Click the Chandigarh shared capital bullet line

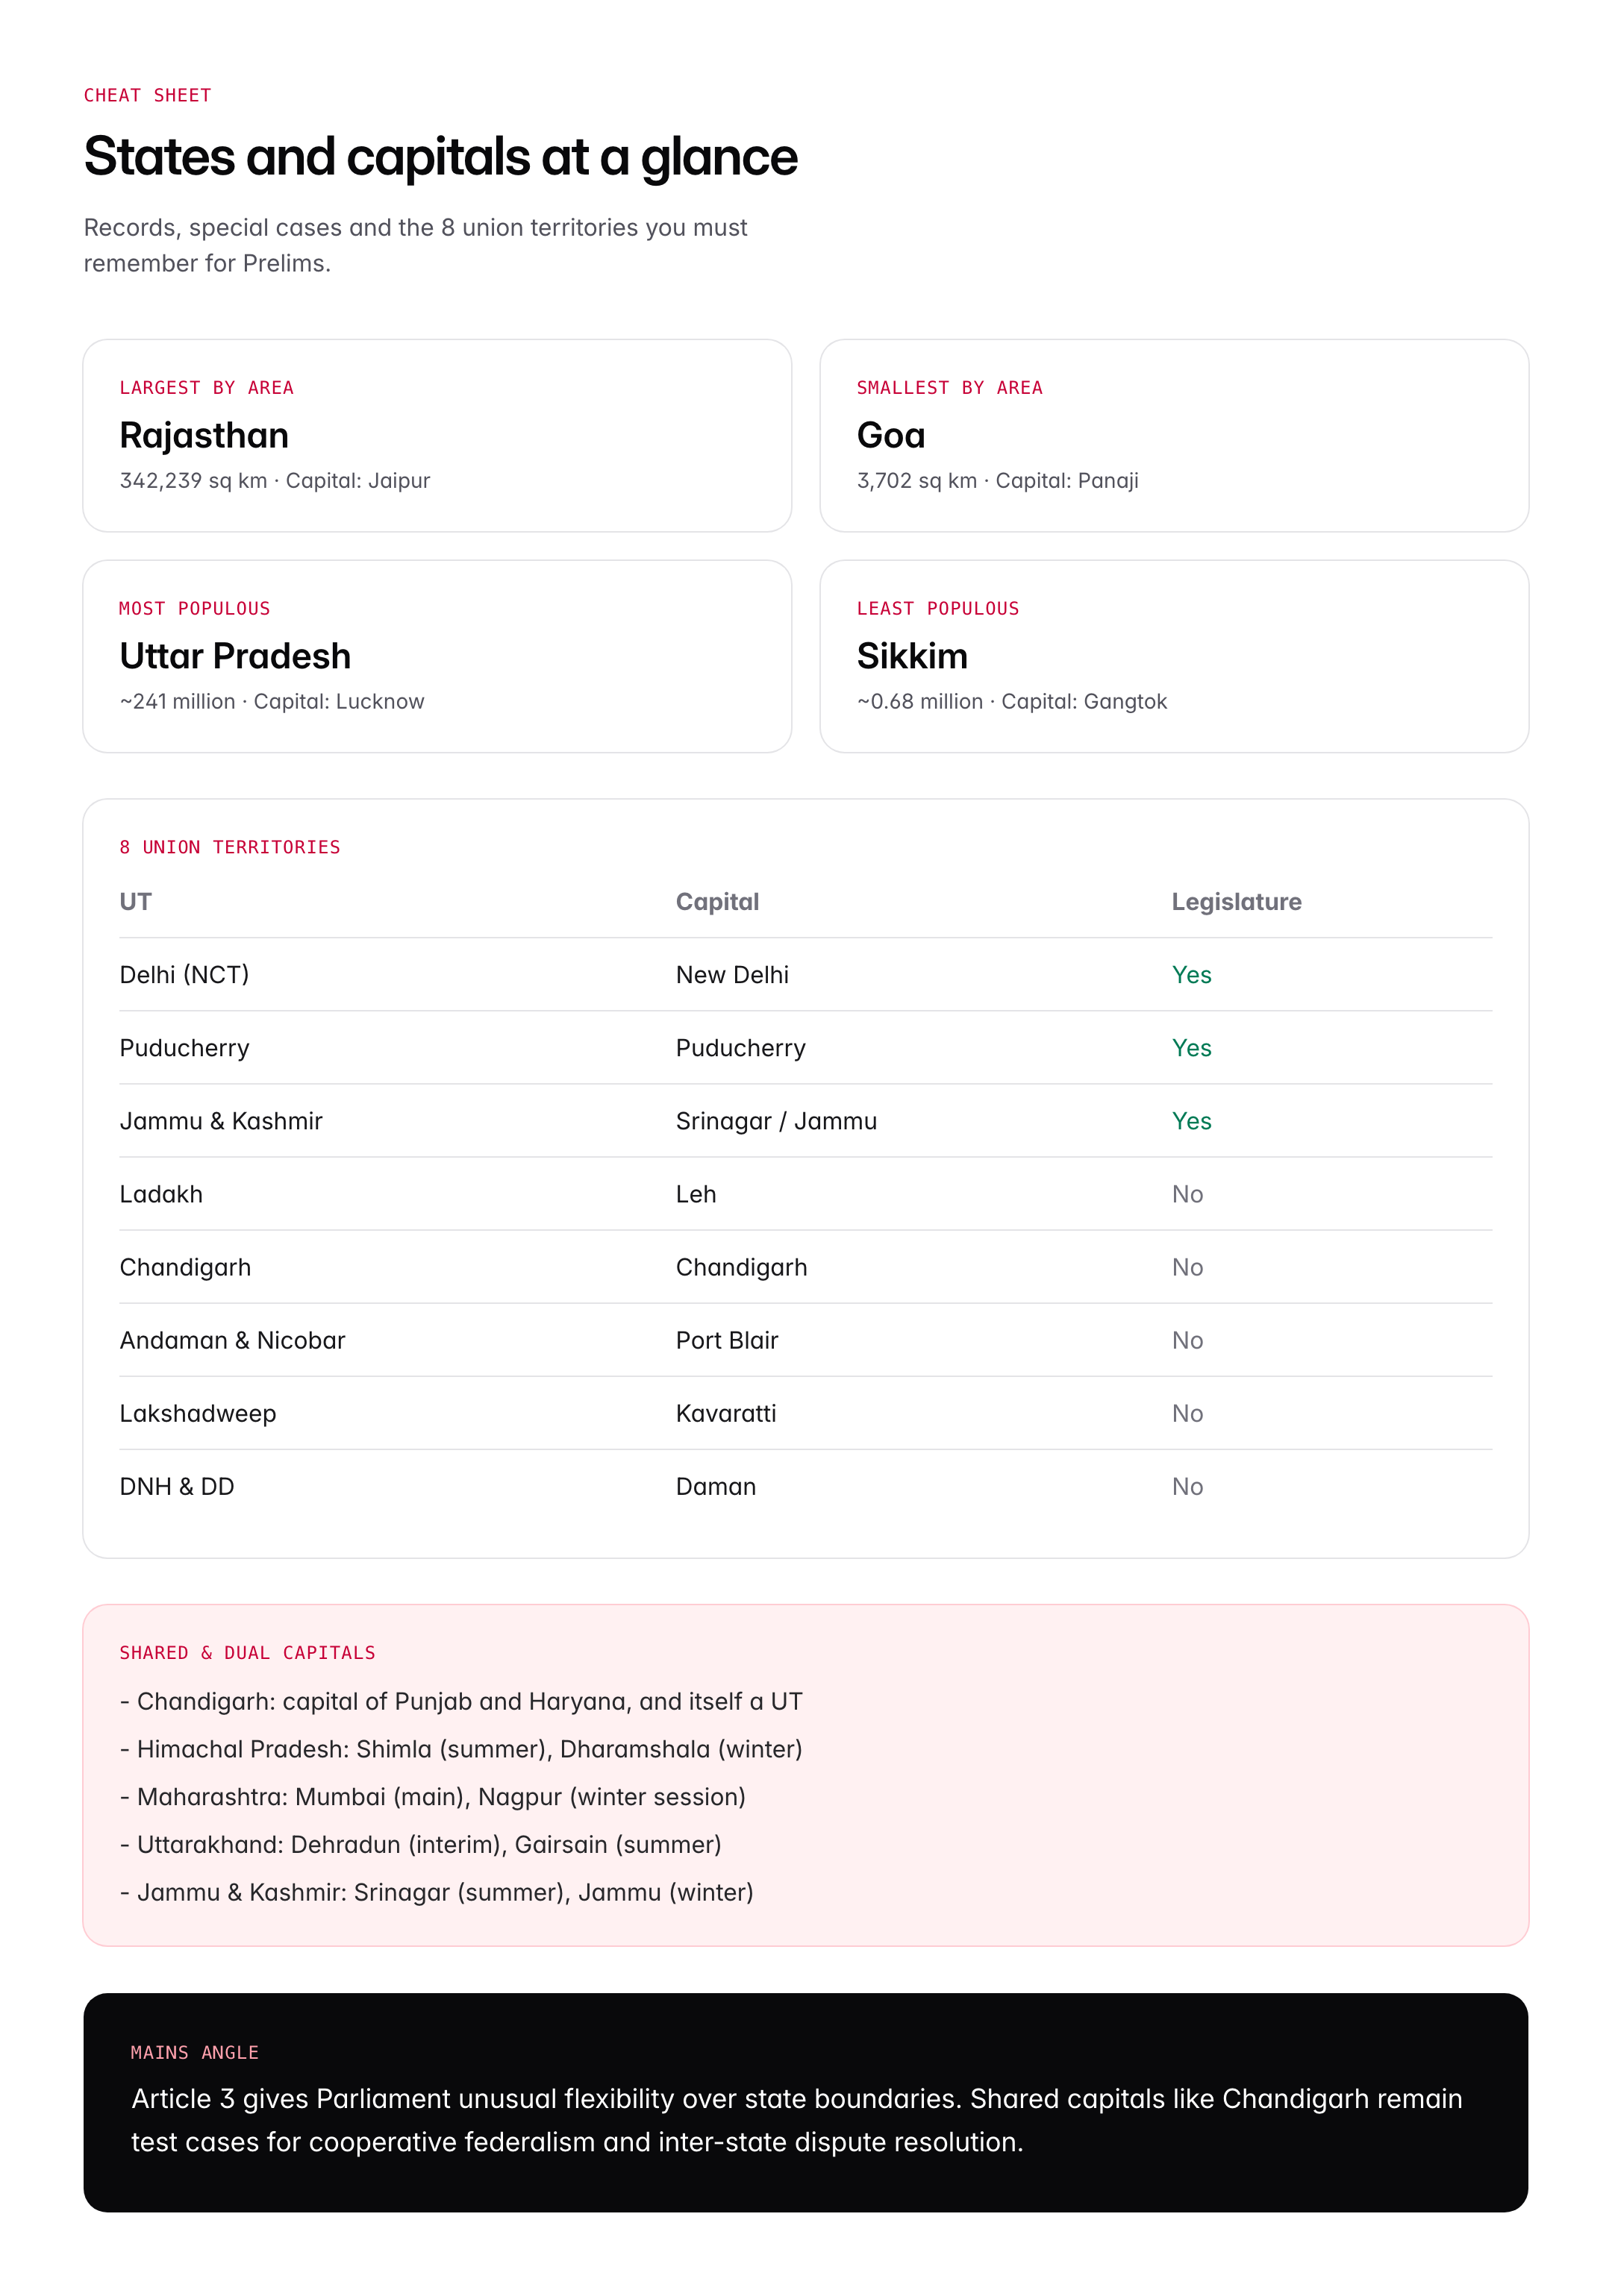pos(461,1701)
